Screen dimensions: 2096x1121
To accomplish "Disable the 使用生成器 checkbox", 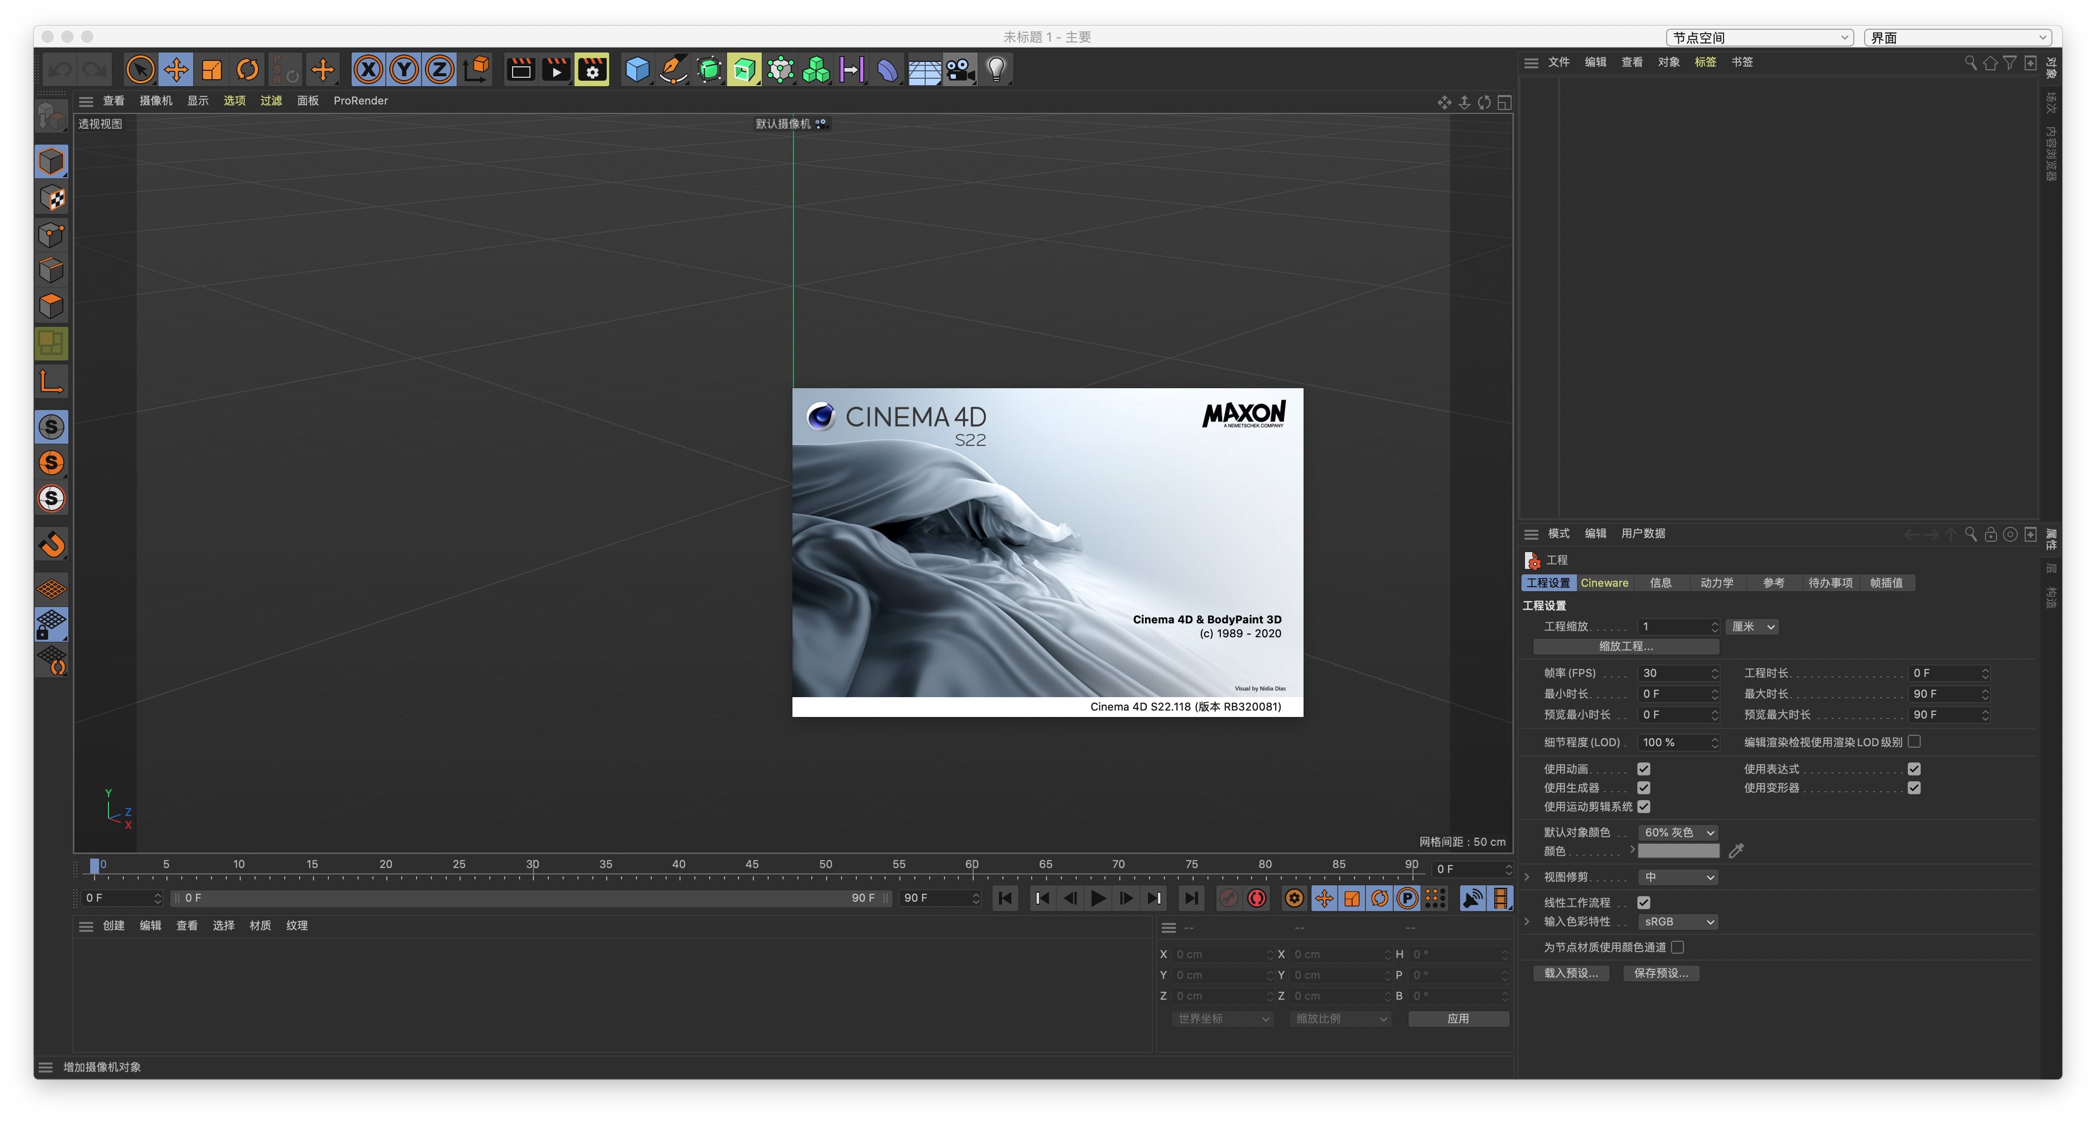I will 1644,787.
